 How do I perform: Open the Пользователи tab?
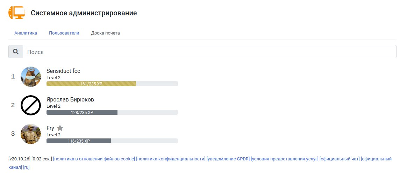pos(64,33)
